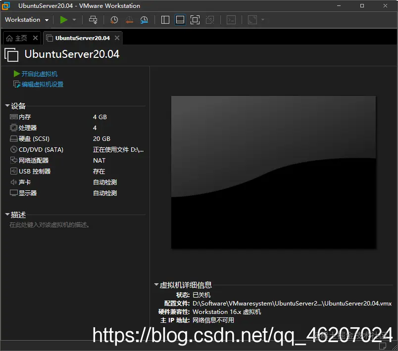
Task: Maximize the VMware Workstation window
Action: tap(362, 5)
